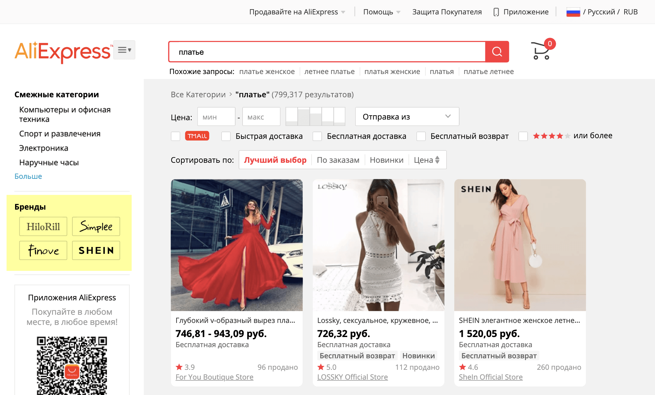Screen dimensions: 655x395
Task: Click the phone icon beside Приложение
Action: coord(496,12)
